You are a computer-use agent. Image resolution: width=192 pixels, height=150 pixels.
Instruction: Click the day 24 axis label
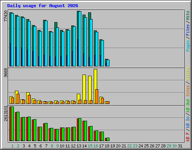pos(141,146)
